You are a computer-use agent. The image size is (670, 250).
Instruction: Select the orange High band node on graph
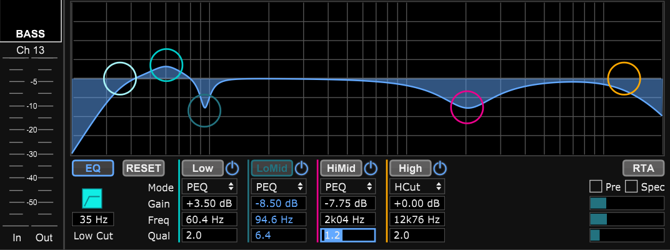click(624, 78)
